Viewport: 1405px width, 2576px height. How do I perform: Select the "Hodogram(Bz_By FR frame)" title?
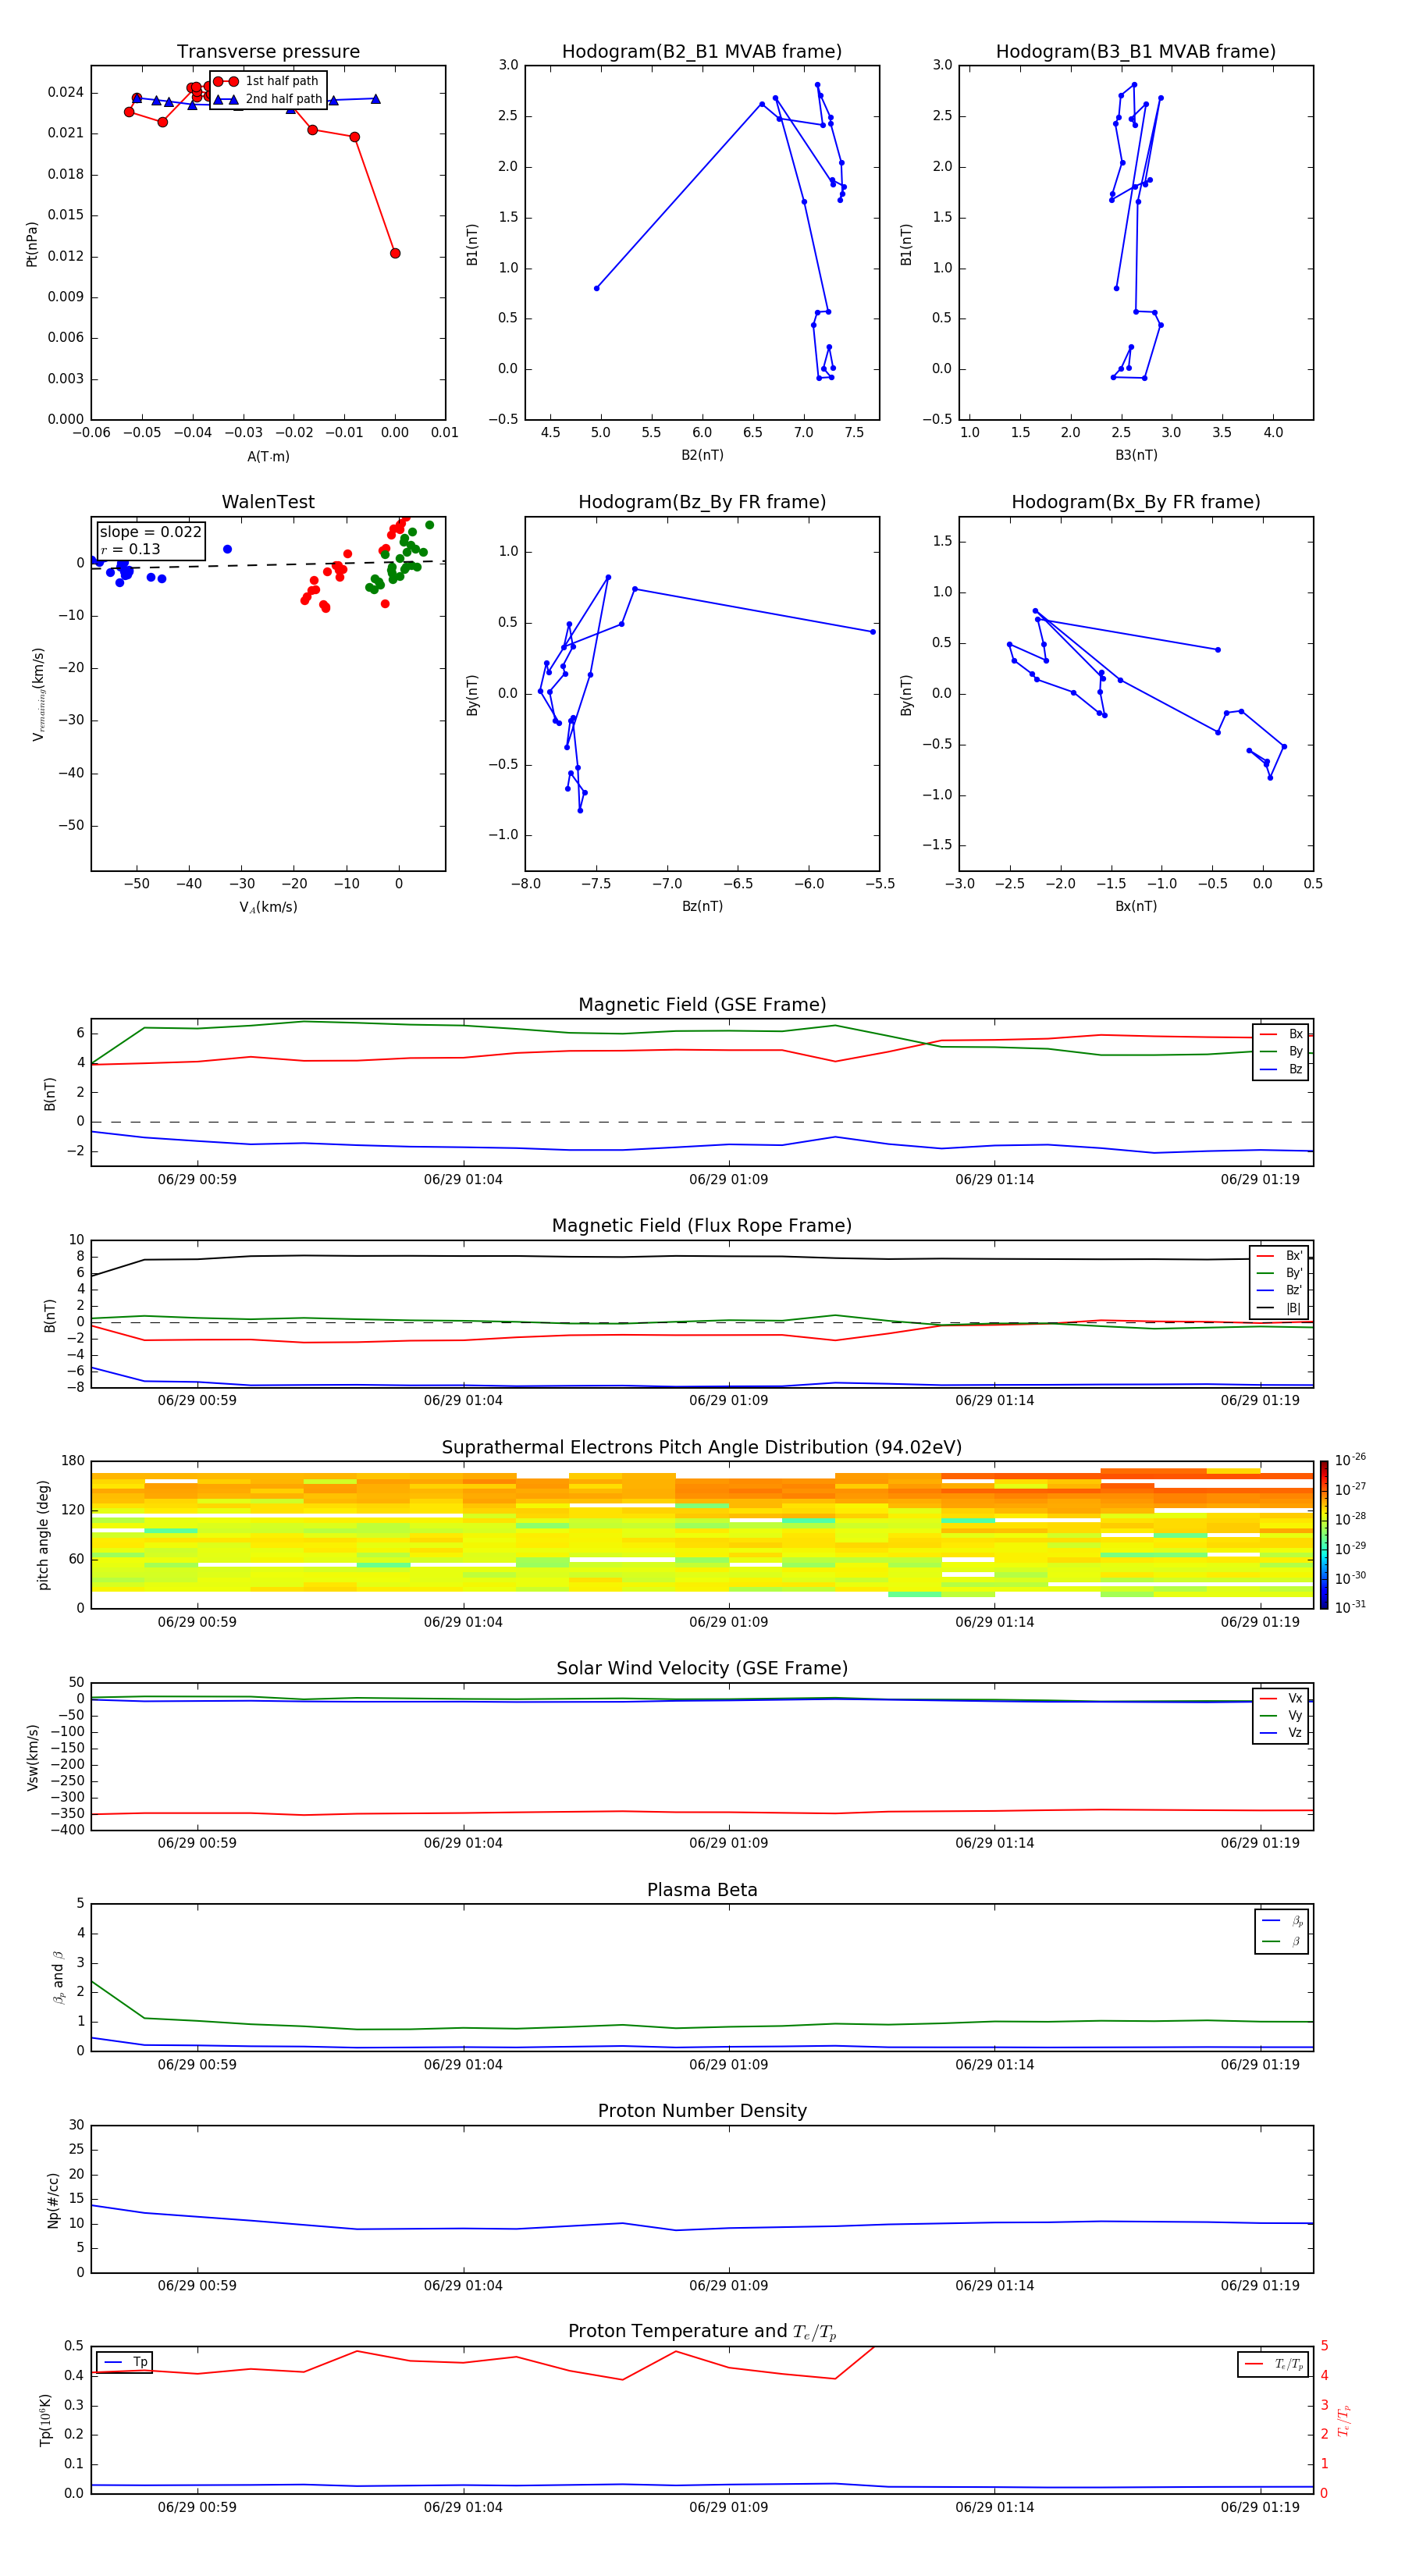click(x=702, y=502)
